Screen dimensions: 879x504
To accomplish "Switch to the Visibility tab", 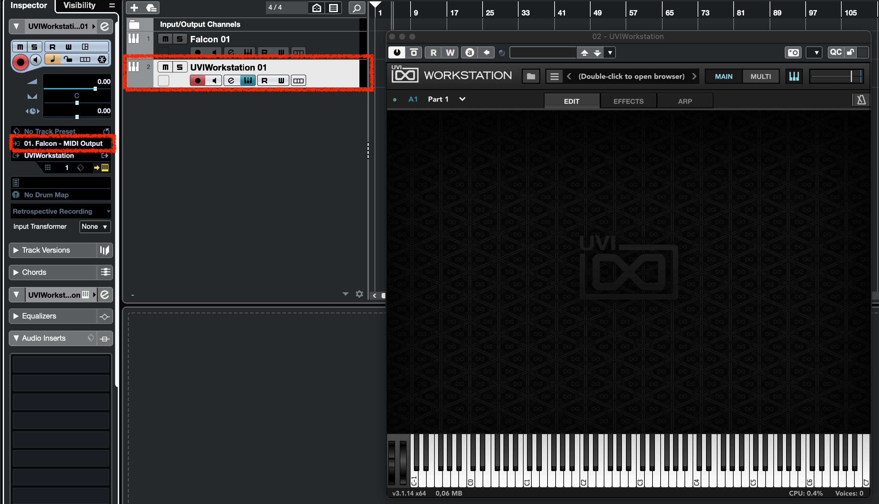I will (x=79, y=5).
